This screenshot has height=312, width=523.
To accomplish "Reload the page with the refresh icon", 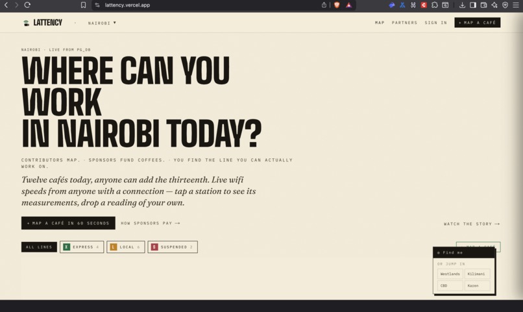I will click(27, 5).
